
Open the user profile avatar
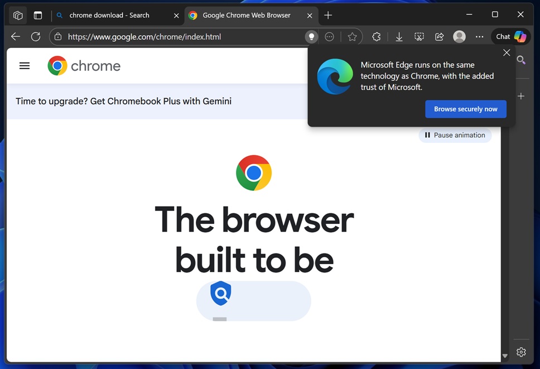[459, 37]
